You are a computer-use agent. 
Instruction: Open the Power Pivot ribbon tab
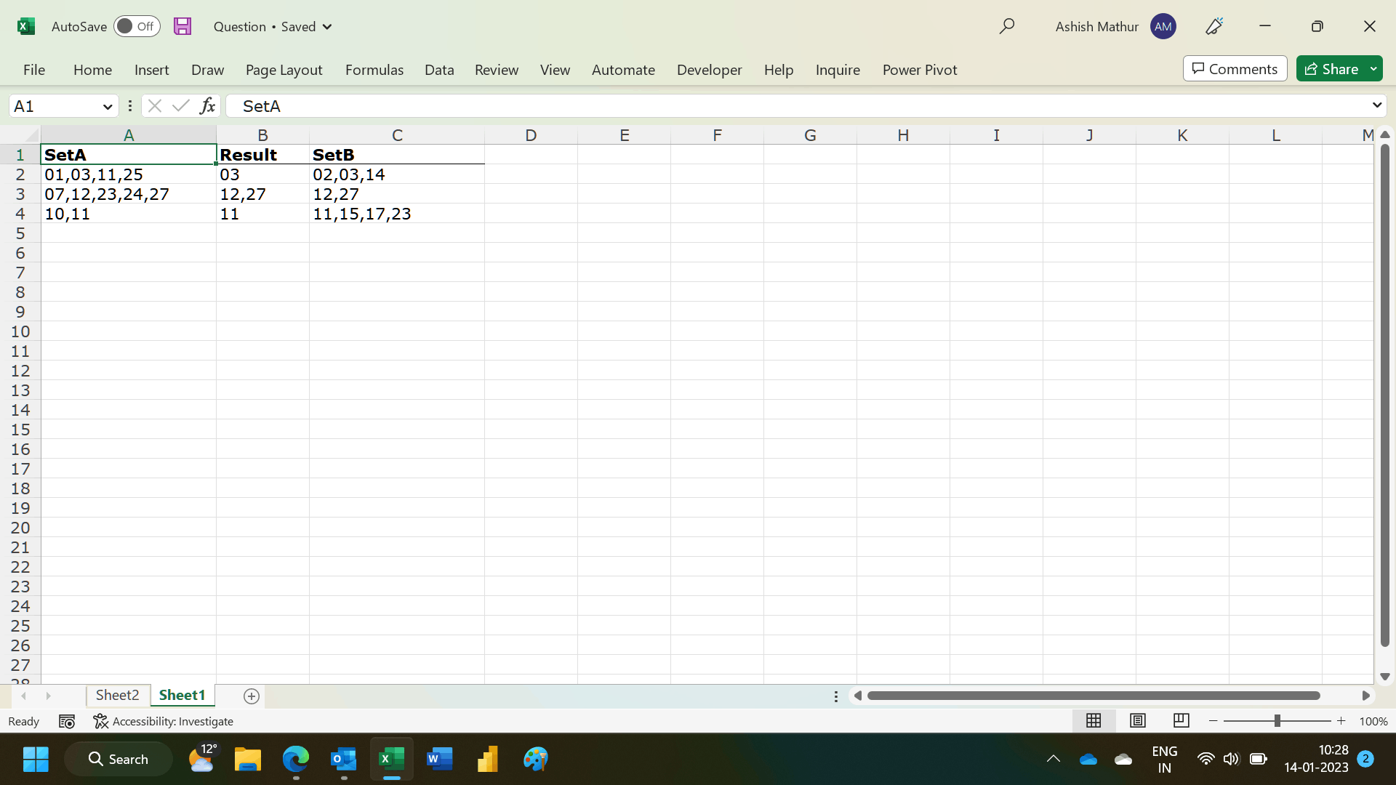(x=919, y=70)
